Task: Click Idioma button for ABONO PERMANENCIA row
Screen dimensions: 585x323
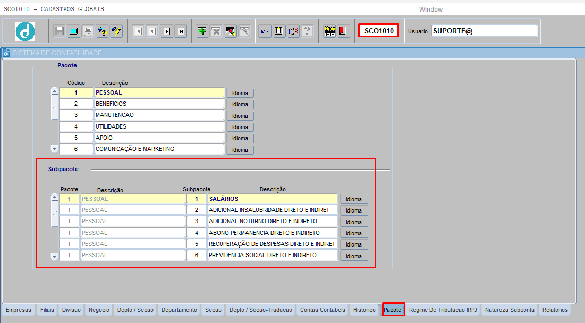Action: point(354,234)
